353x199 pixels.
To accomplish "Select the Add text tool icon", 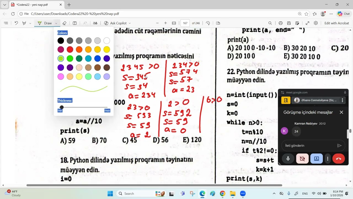I will [x=75, y=23].
